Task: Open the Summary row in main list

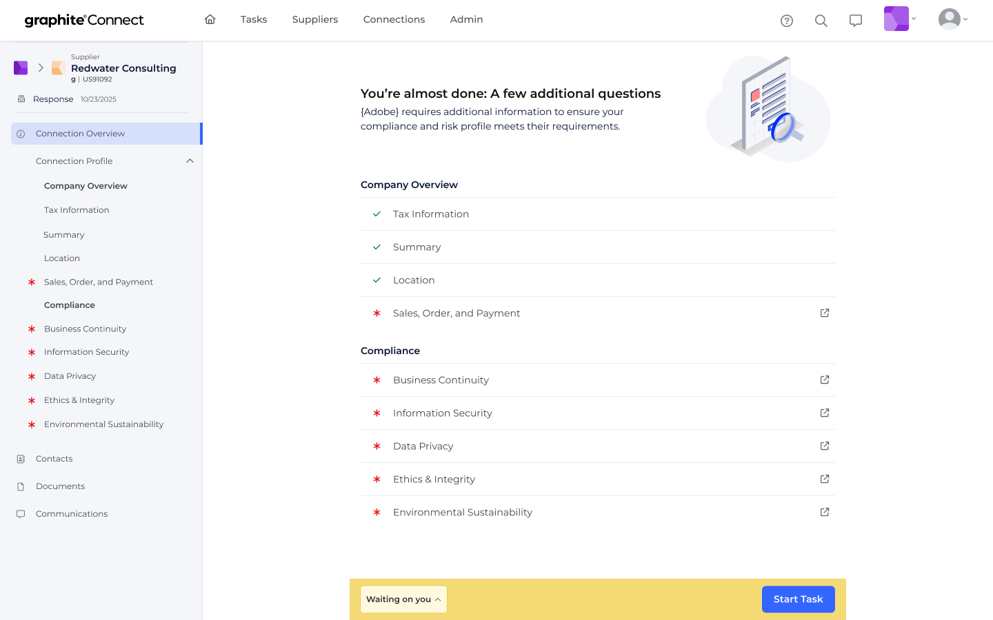Action: [598, 247]
